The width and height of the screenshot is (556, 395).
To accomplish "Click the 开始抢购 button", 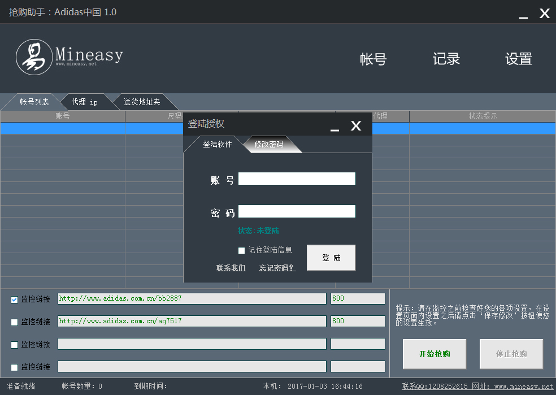I will 434,354.
